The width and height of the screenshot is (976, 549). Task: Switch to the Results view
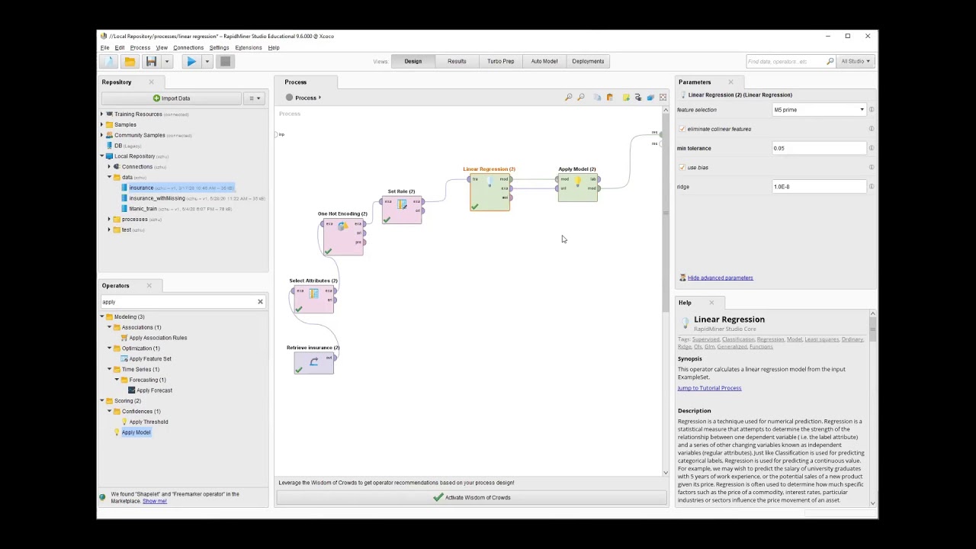[457, 61]
